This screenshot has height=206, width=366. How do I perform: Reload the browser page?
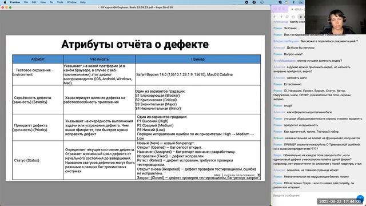(x=287, y=17)
